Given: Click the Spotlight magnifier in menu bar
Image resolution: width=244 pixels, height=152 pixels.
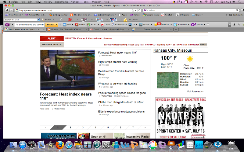Looking at the screenshot, I should point(239,2).
